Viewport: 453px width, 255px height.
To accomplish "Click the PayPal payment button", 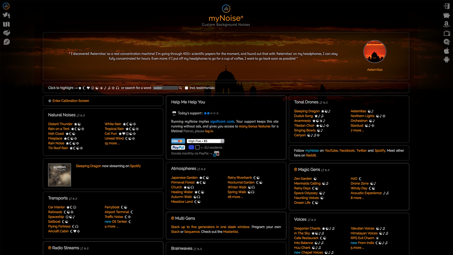I will [x=179, y=147].
